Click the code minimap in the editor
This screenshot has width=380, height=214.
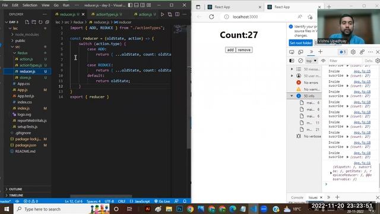pyautogui.click(x=180, y=29)
